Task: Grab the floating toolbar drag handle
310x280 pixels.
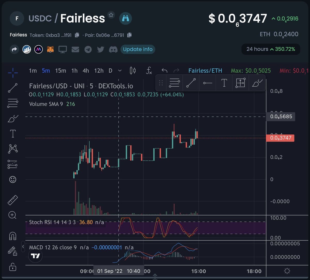Action: [161, 83]
